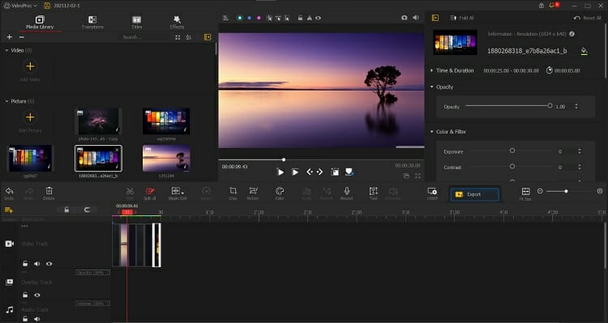Open the Color palette tool

(280, 191)
